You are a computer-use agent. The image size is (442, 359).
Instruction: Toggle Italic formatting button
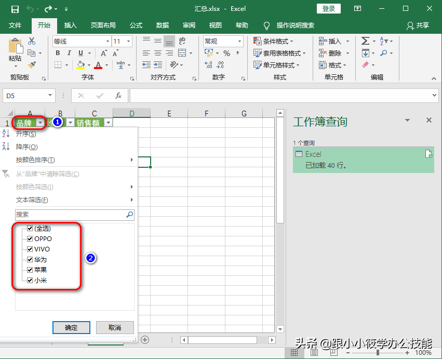[x=69, y=53]
